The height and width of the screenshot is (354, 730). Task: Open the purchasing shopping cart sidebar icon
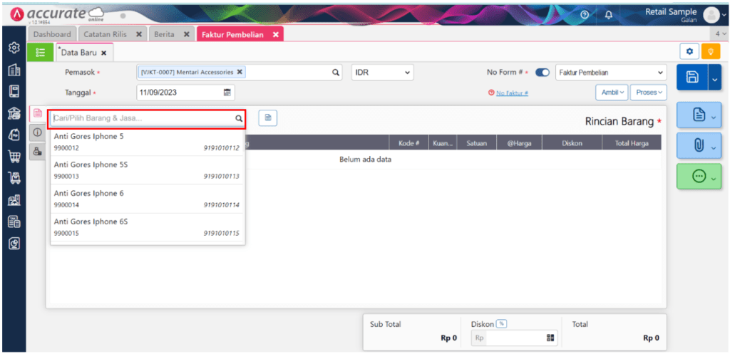point(14,157)
